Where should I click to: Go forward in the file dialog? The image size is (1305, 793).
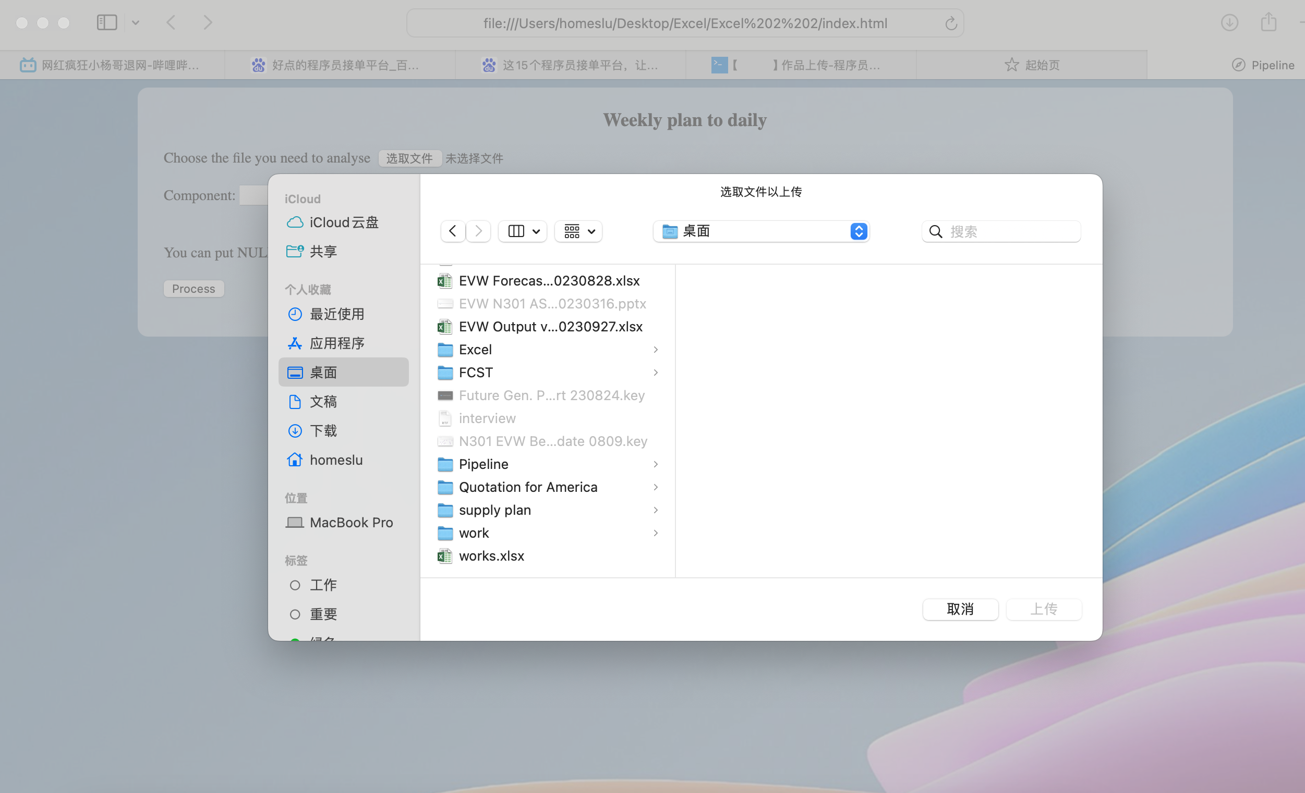[x=478, y=231]
